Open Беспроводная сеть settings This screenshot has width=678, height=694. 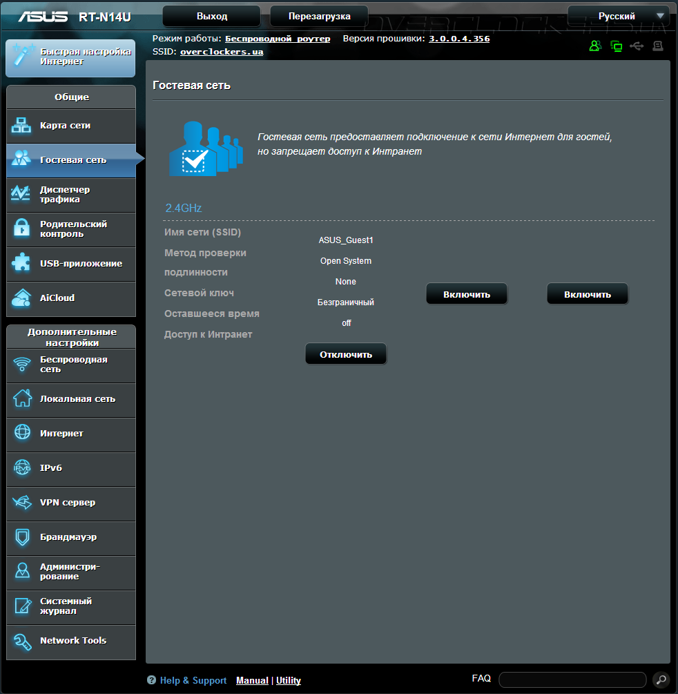(x=71, y=365)
